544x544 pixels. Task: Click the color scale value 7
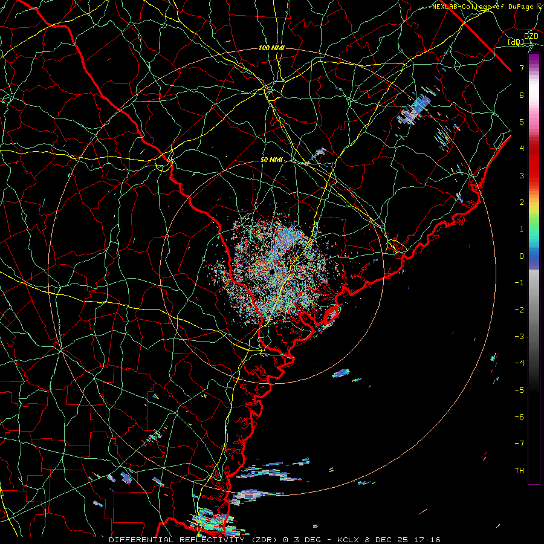coord(522,68)
